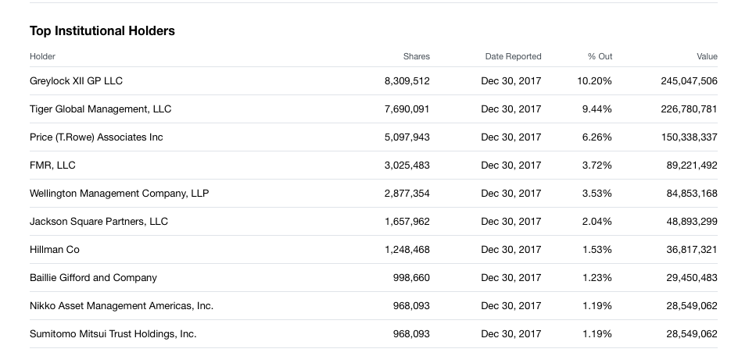
Task: Click the 245,047,506 value cell
Action: (x=689, y=81)
